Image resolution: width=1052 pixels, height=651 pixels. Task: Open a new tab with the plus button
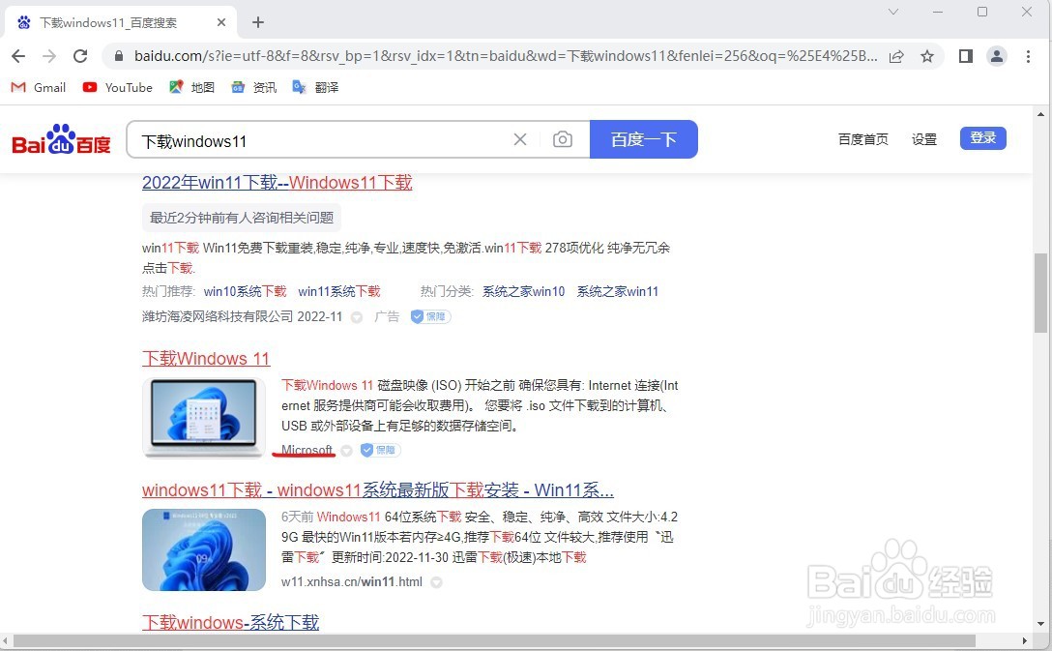coord(258,22)
